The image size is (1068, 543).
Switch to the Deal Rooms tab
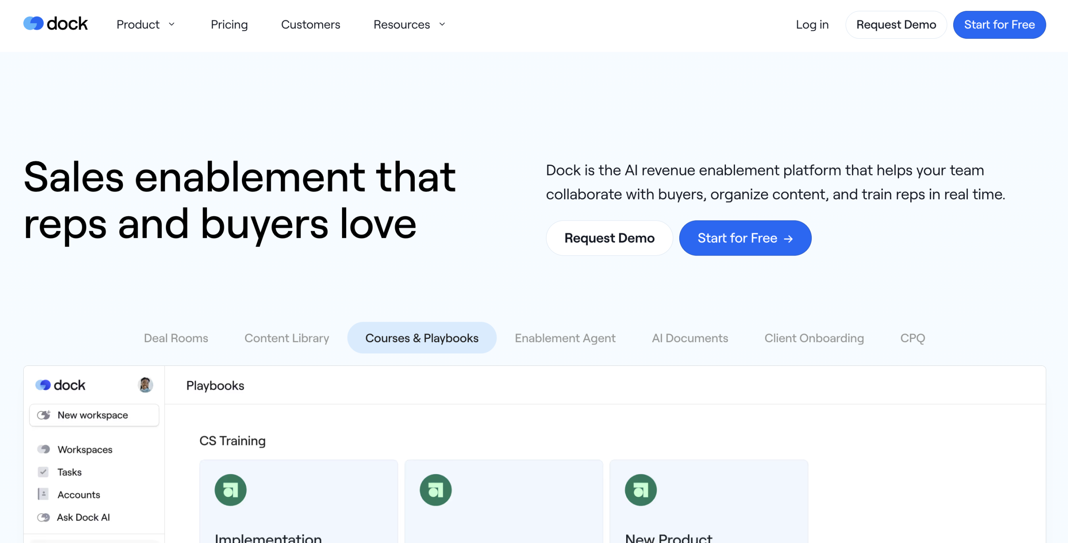[176, 338]
